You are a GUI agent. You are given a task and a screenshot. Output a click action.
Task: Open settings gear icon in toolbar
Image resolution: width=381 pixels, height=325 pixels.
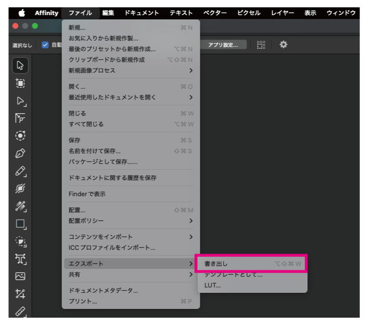(283, 45)
